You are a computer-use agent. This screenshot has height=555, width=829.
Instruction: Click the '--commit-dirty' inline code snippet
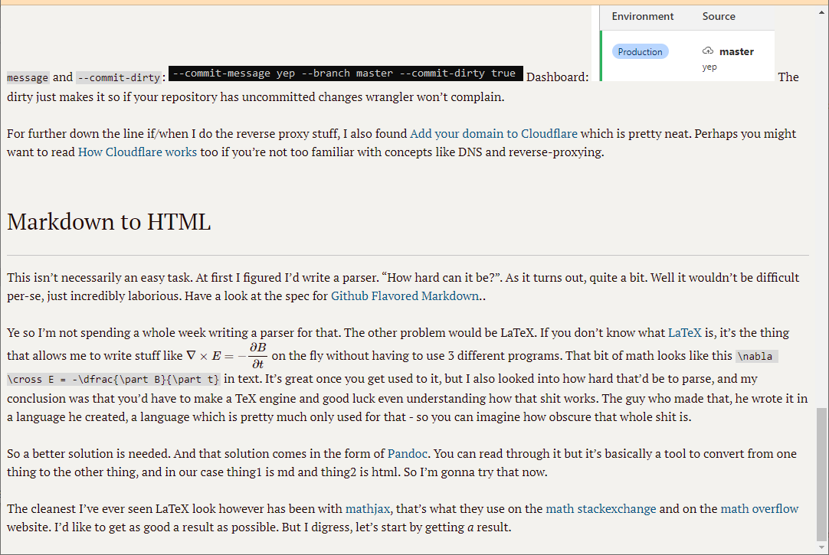pos(119,77)
